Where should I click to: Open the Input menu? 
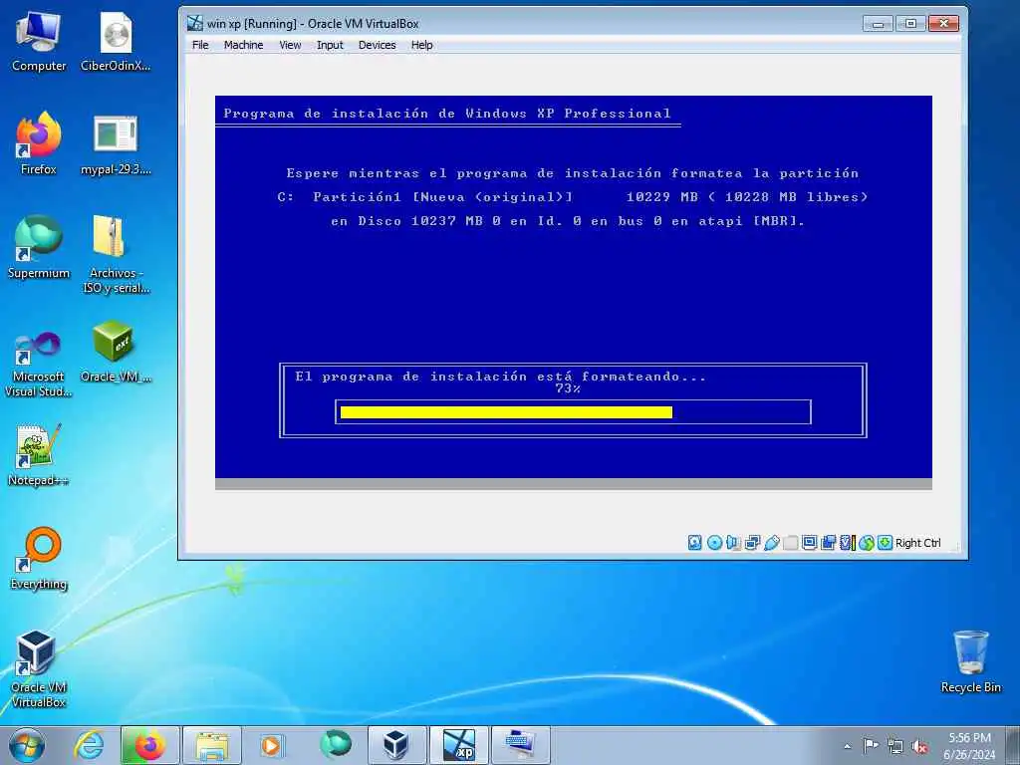[330, 45]
